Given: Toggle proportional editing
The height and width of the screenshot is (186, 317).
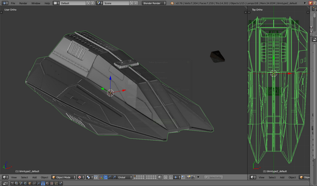Looking at the screenshot, I should (x=165, y=177).
